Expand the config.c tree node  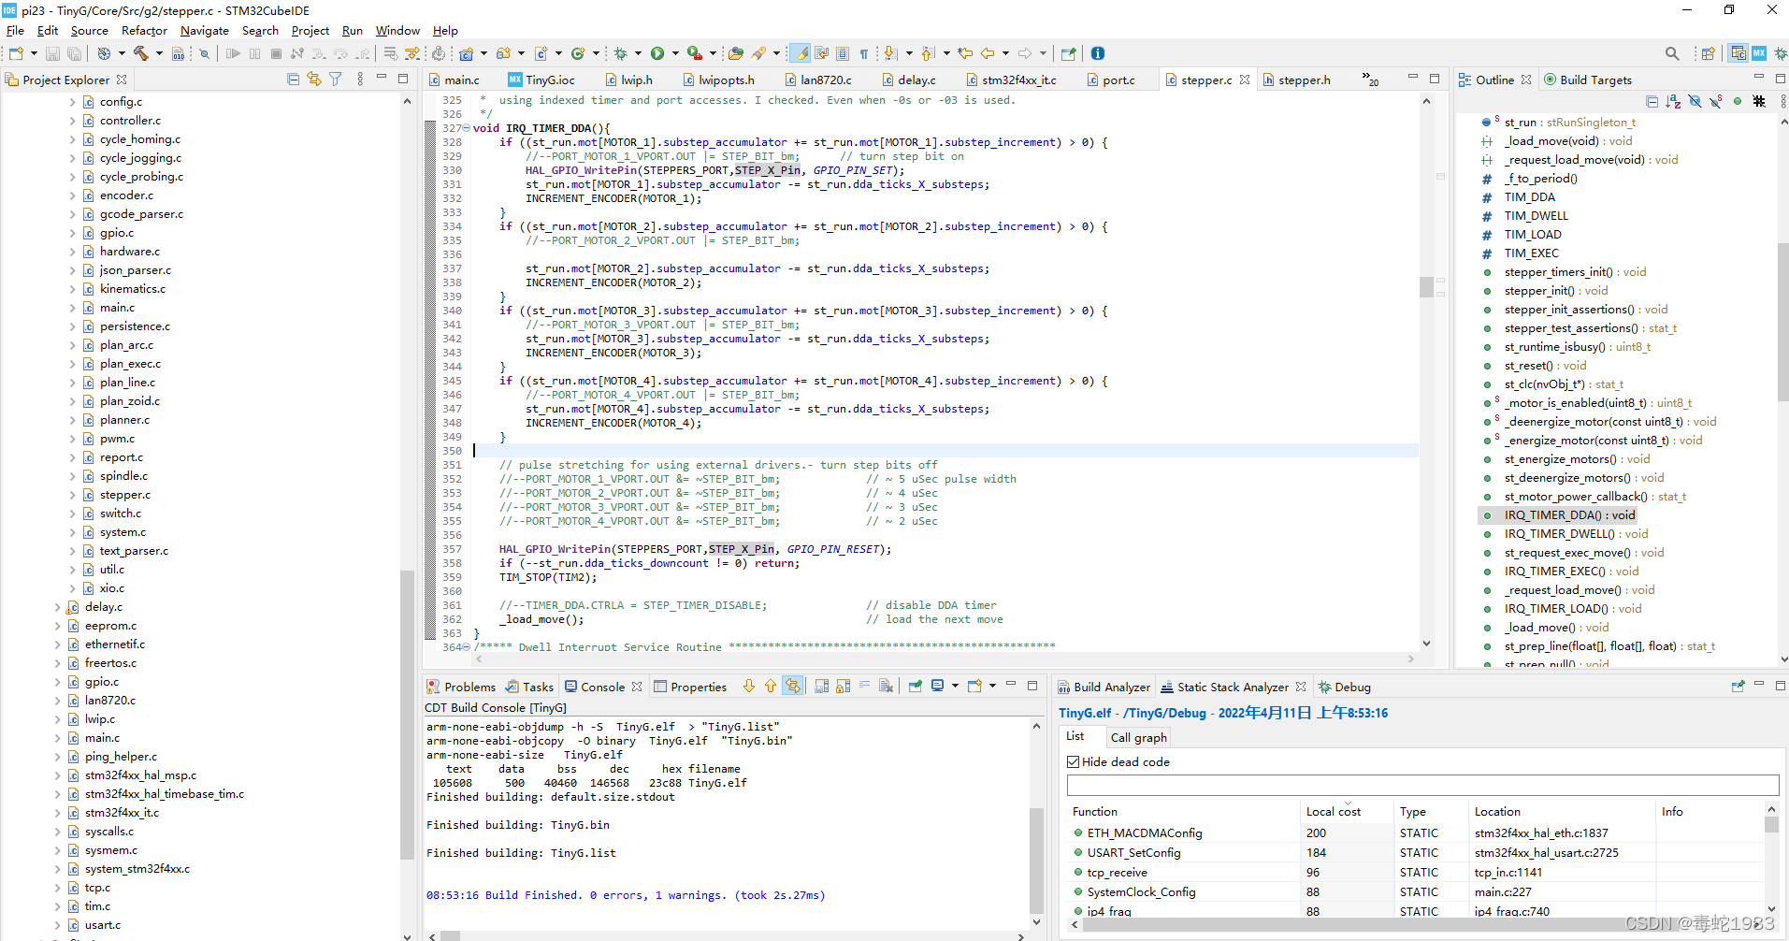point(72,101)
